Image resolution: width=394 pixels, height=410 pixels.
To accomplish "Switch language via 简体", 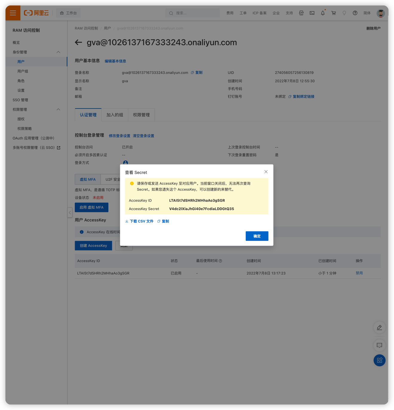I will [367, 13].
